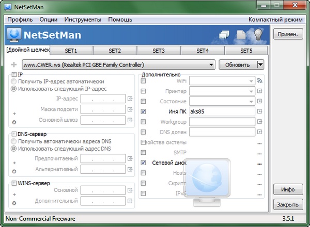The width and height of the screenshot is (310, 227).
Task: Click the note page icon in header
Action: [241, 35]
